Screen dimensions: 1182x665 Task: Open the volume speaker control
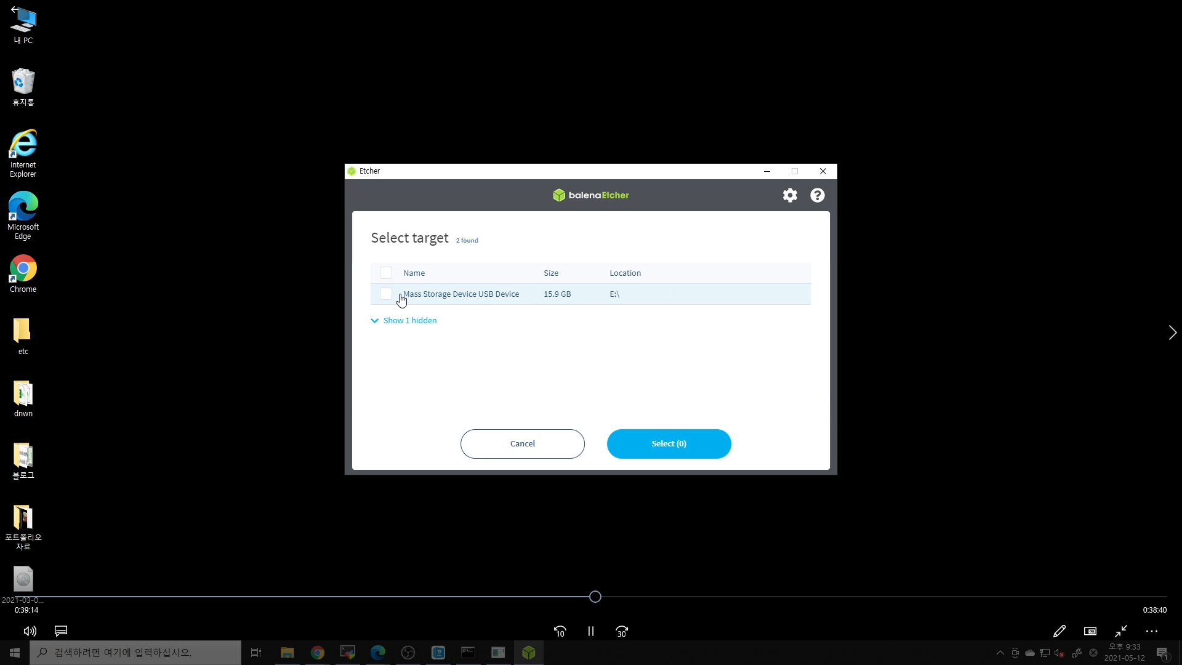tap(30, 631)
